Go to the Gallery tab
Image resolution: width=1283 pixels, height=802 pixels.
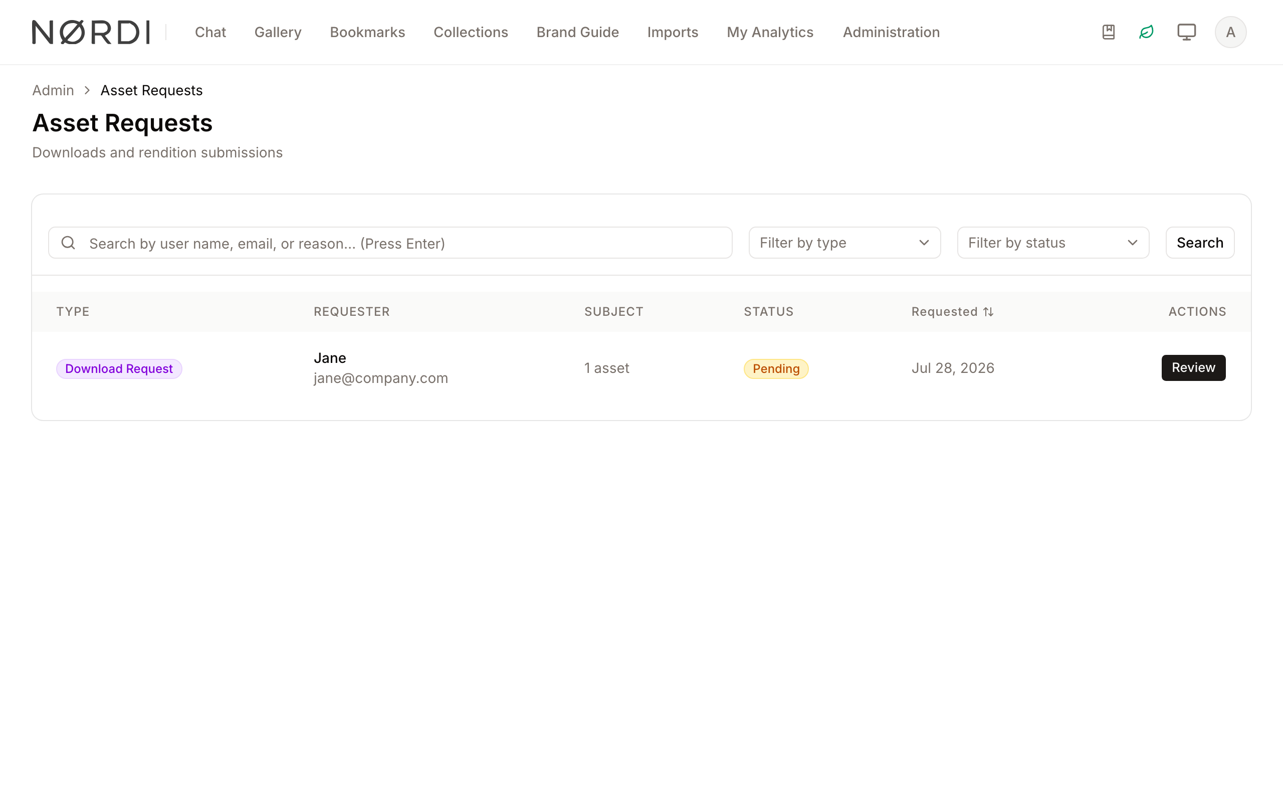point(278,33)
